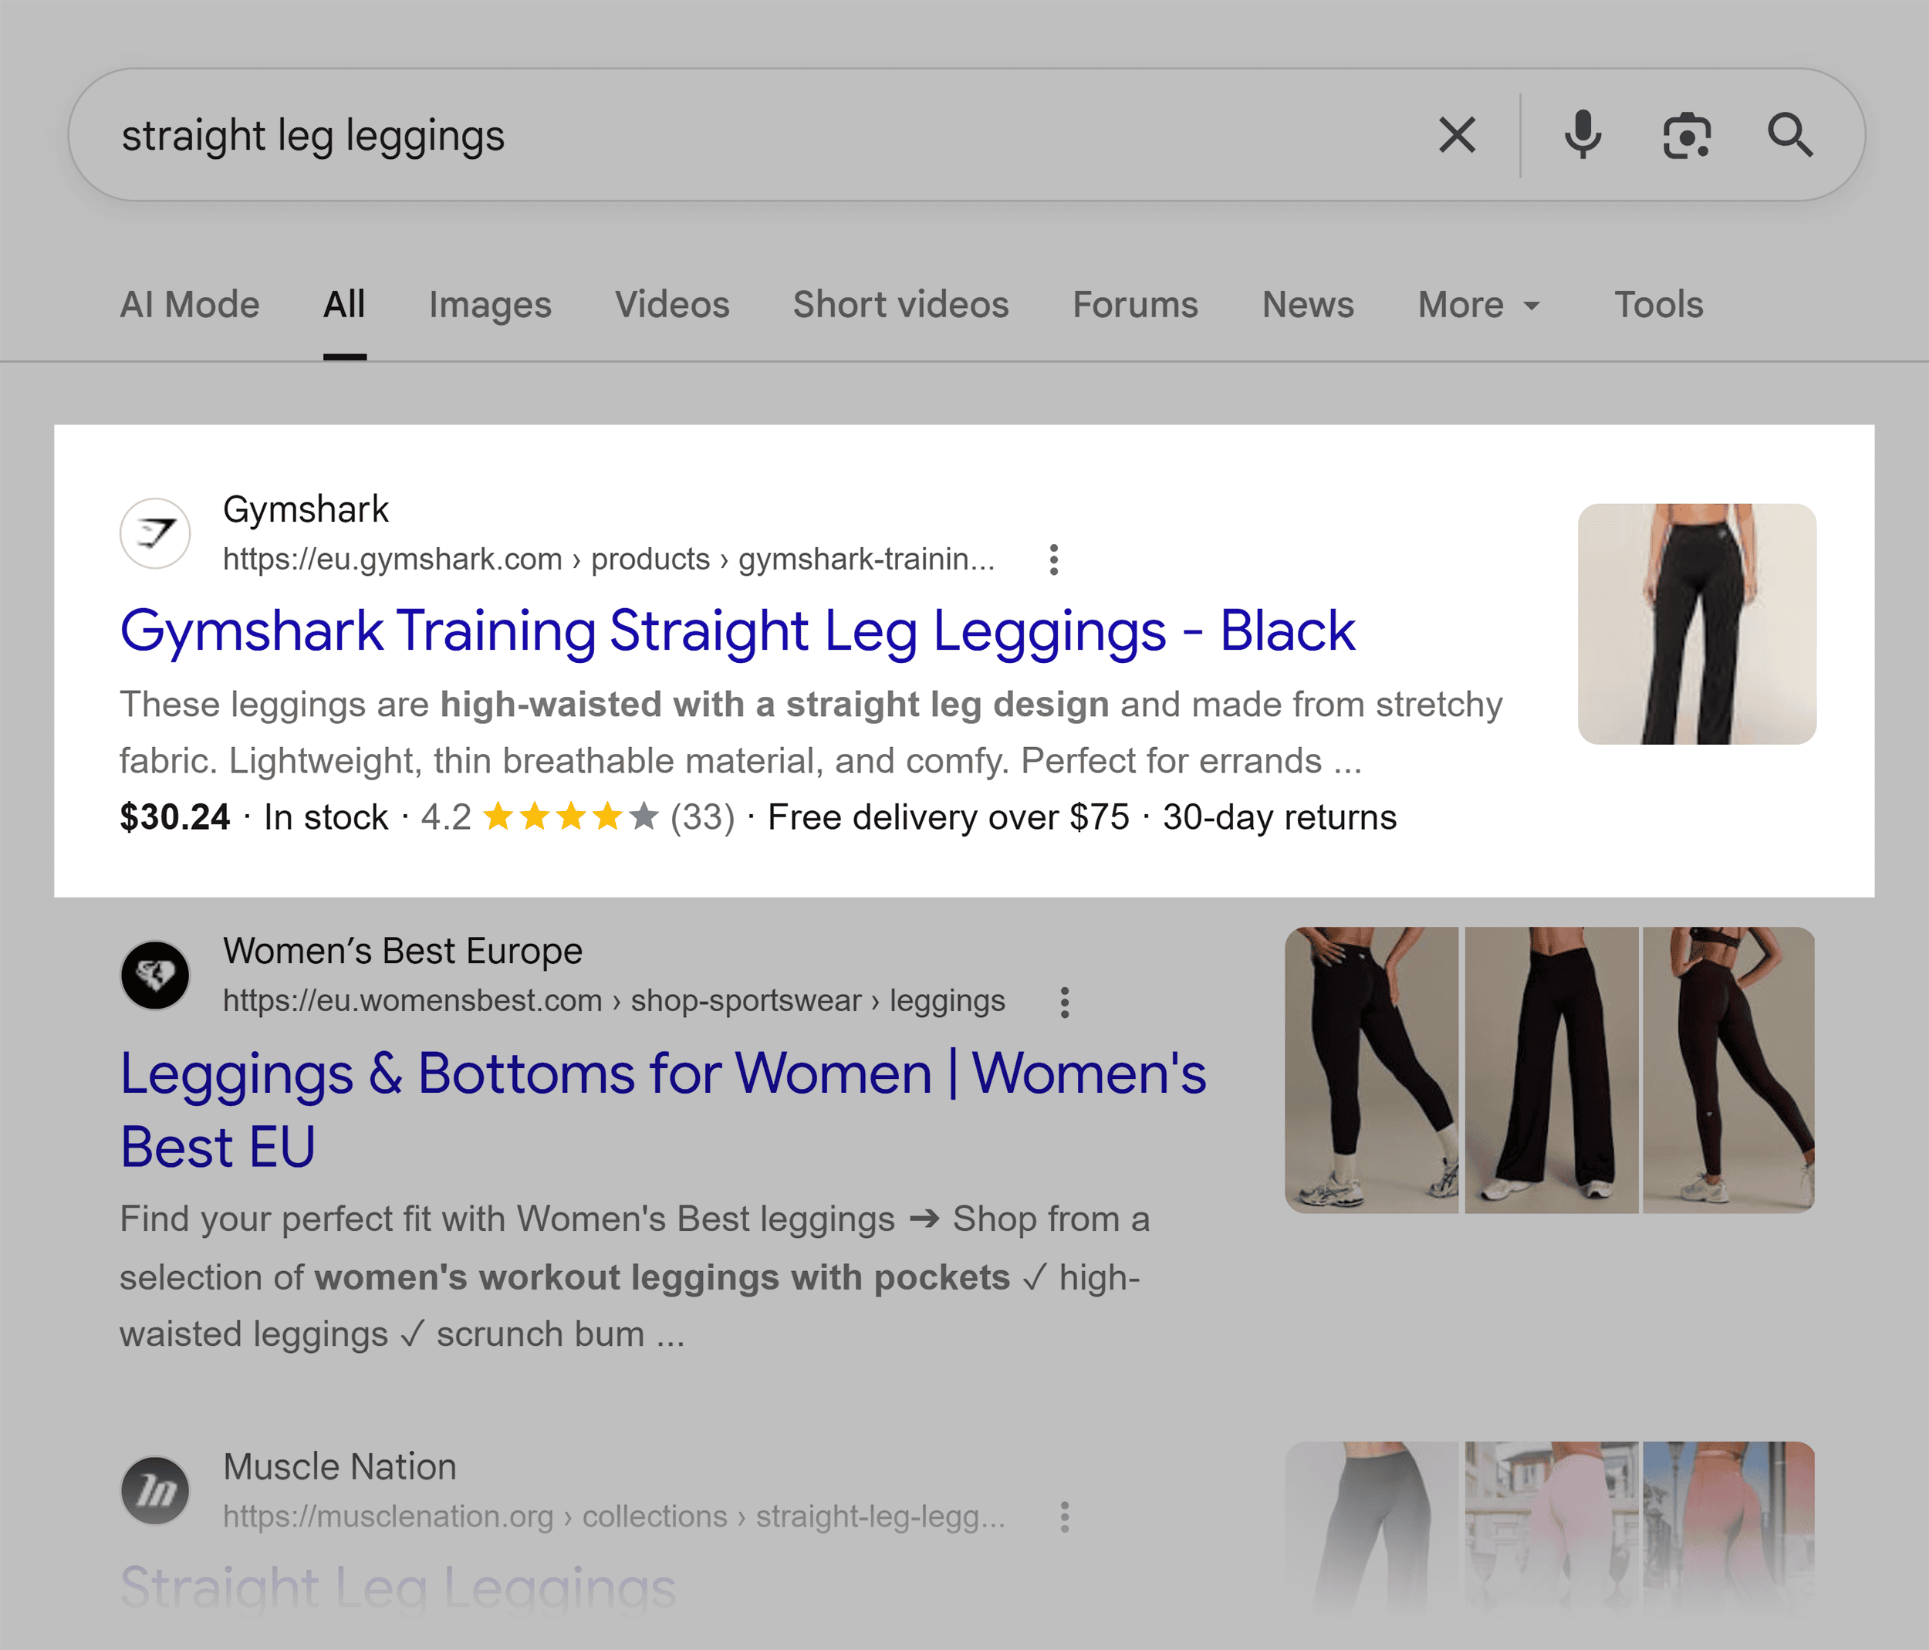Click the Women's Best Europe favicon
1929x1650 pixels.
155,975
